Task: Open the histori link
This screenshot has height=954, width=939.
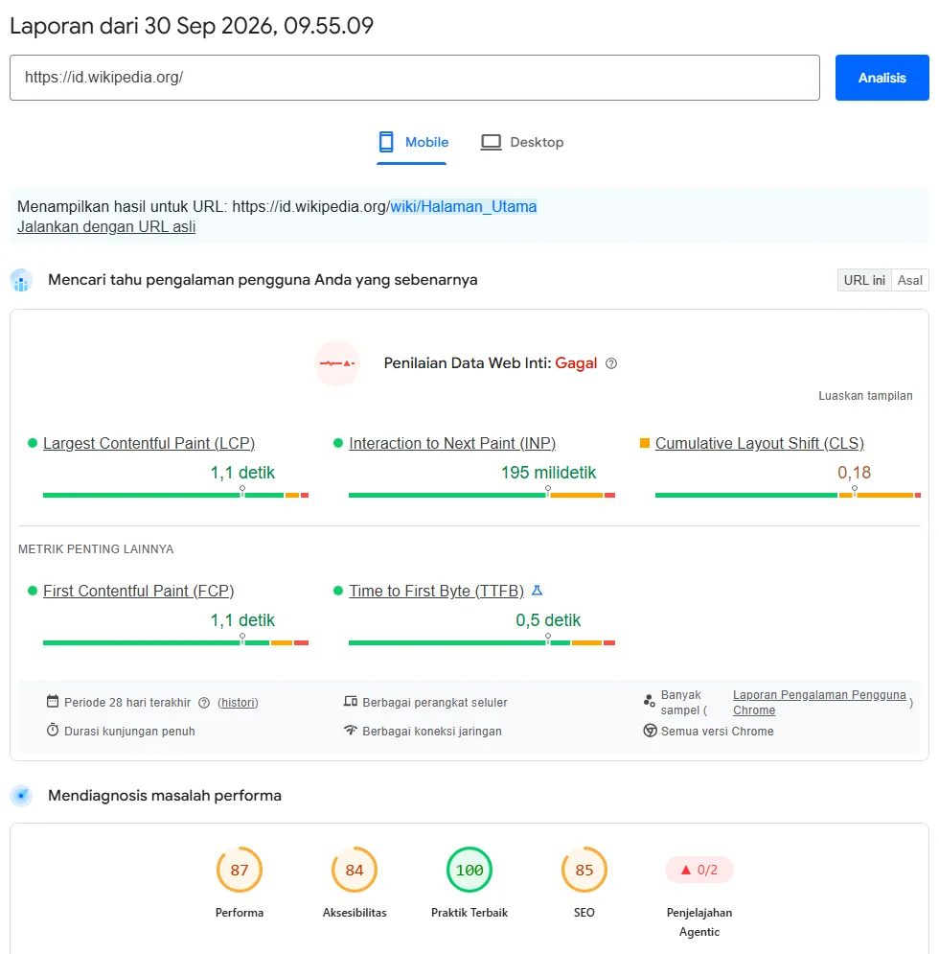Action: click(x=238, y=703)
